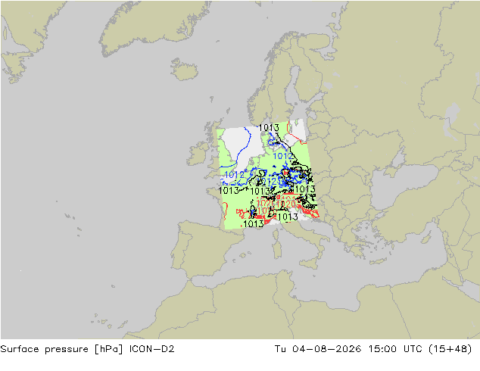Viewport: 480px width, 371px height.
Task: Click the "(15+48)" forecast offset text
Action: [x=450, y=349]
